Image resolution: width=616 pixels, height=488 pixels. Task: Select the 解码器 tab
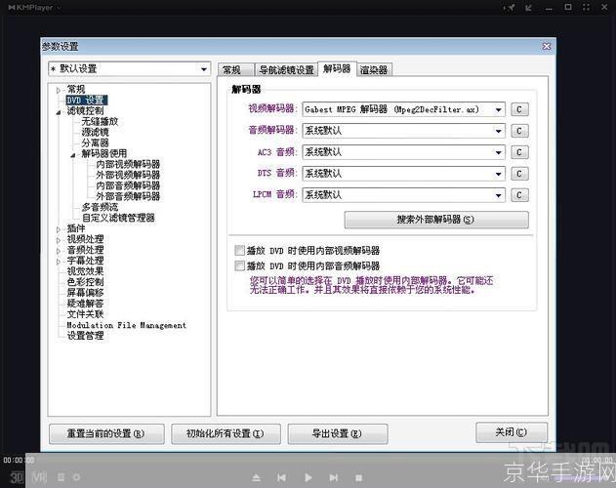click(337, 68)
